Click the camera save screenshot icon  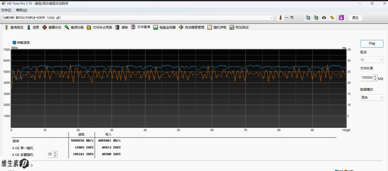point(324,18)
